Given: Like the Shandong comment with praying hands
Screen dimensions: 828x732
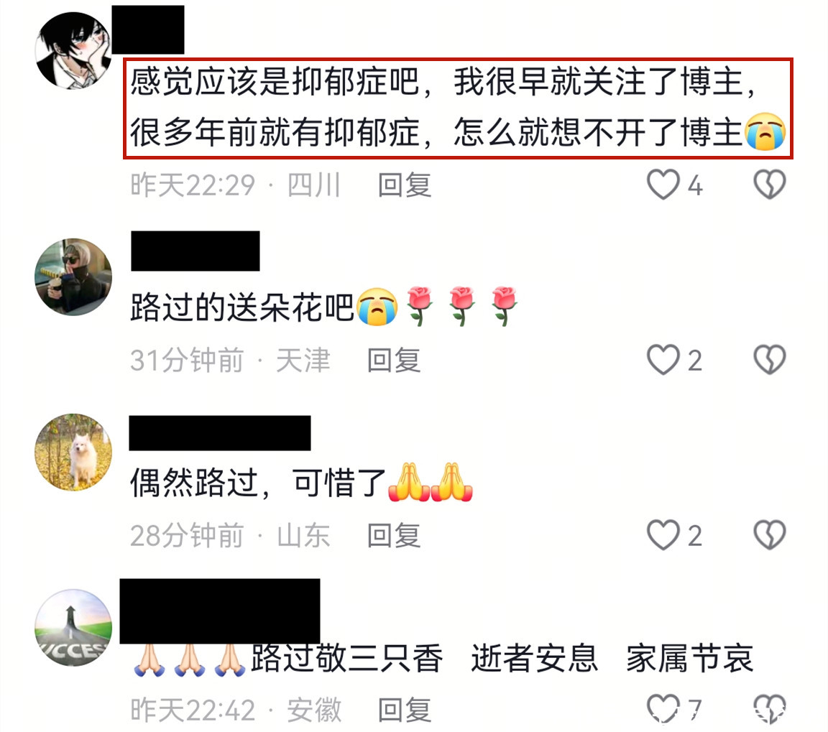Looking at the screenshot, I should 663,535.
